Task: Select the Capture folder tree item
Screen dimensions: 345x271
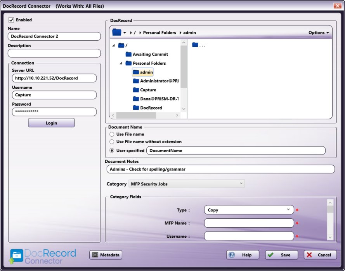Action: [x=144, y=90]
